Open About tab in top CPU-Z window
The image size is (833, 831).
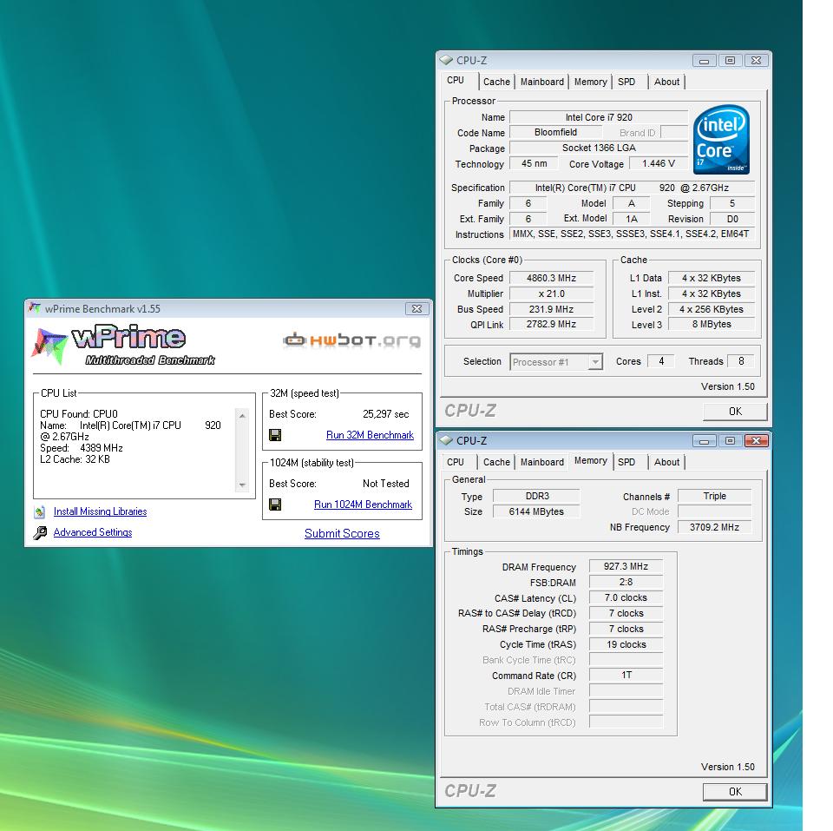pyautogui.click(x=666, y=82)
